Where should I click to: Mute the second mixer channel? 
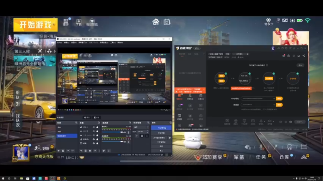click(x=125, y=142)
